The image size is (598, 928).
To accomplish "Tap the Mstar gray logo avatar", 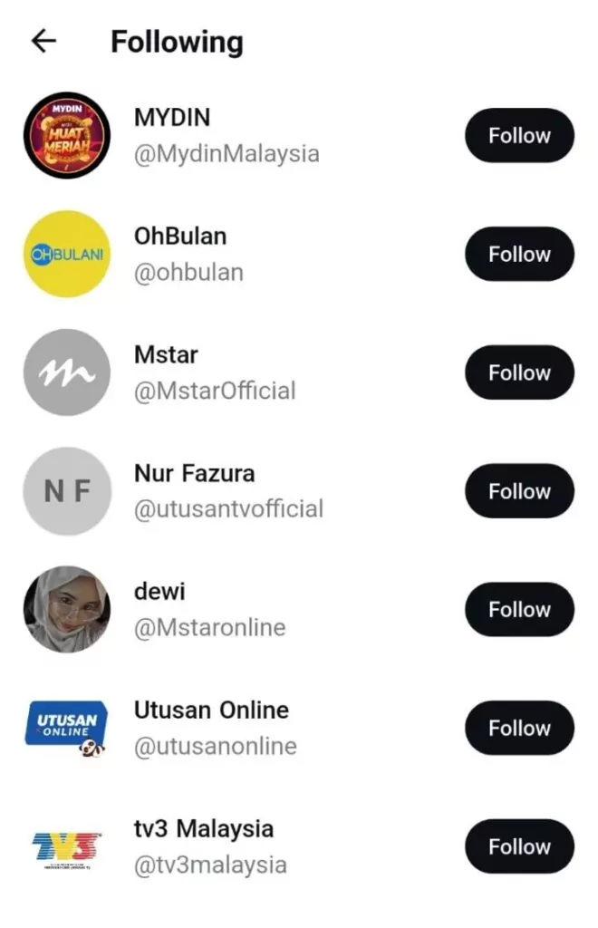I will (66, 372).
